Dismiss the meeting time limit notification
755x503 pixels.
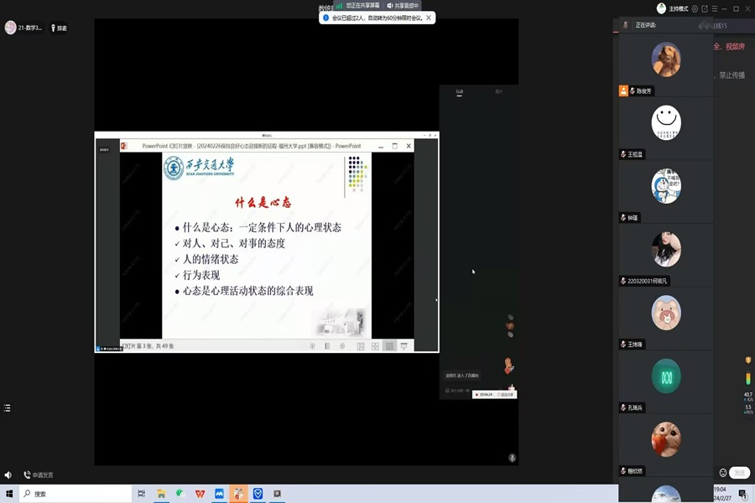[x=429, y=18]
